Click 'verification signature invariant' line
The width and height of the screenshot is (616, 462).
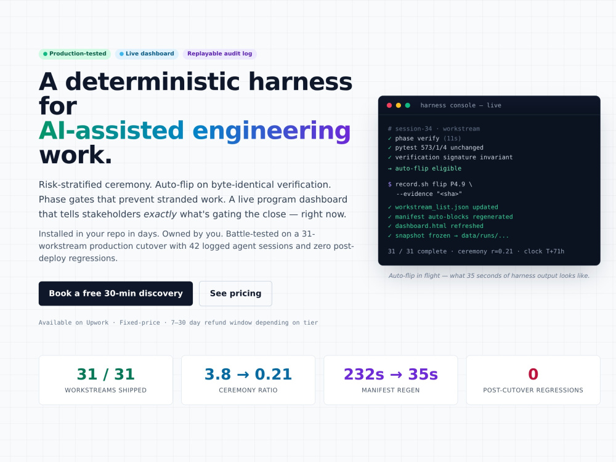point(450,157)
